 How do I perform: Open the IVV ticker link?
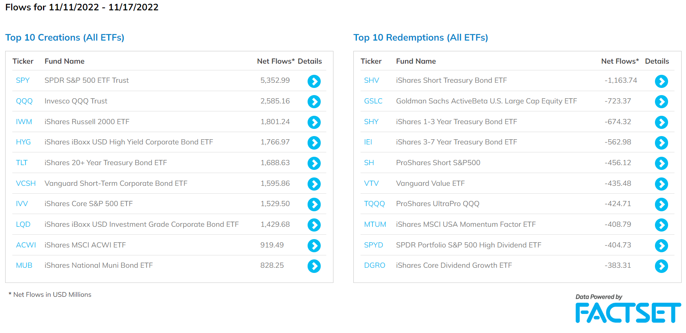(22, 204)
